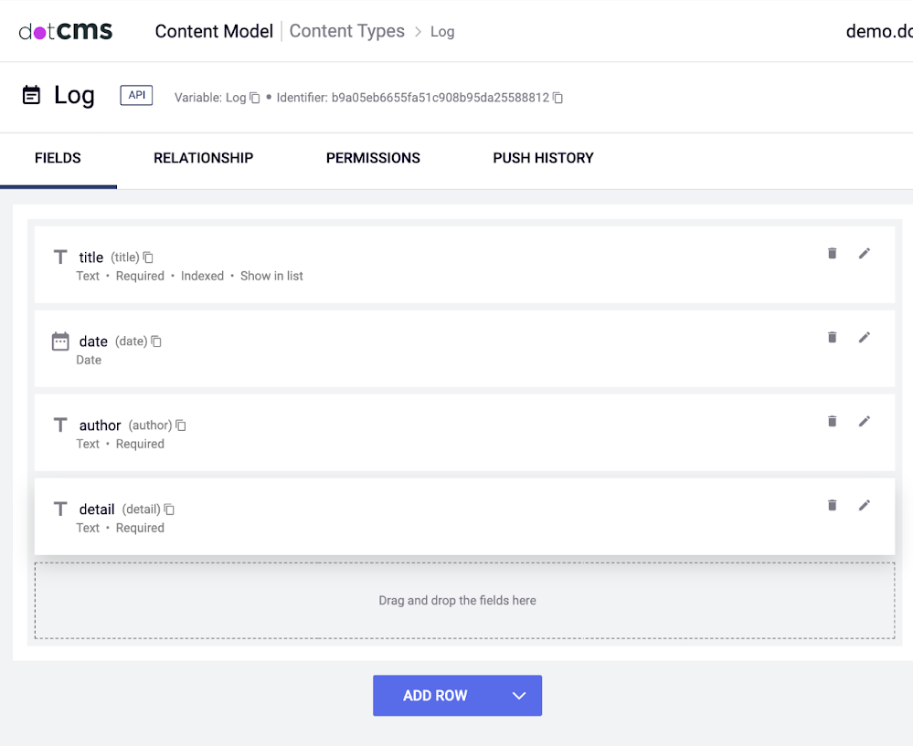The height and width of the screenshot is (746, 913).
Task: Delete the author field
Action: point(832,422)
